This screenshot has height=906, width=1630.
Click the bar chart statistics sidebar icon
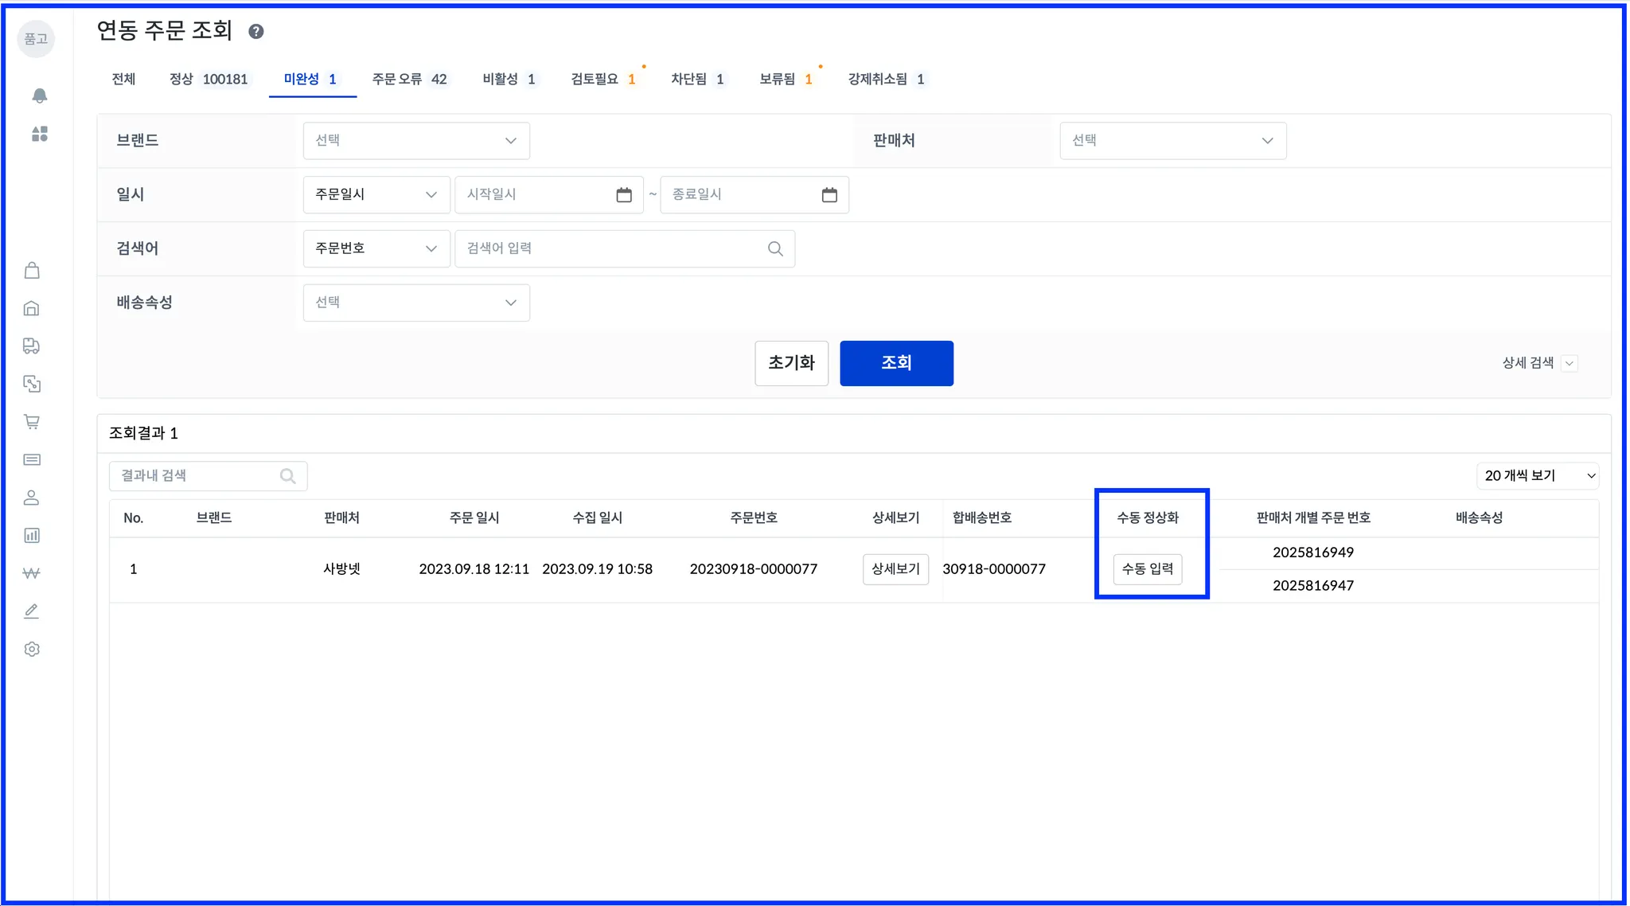(x=32, y=535)
